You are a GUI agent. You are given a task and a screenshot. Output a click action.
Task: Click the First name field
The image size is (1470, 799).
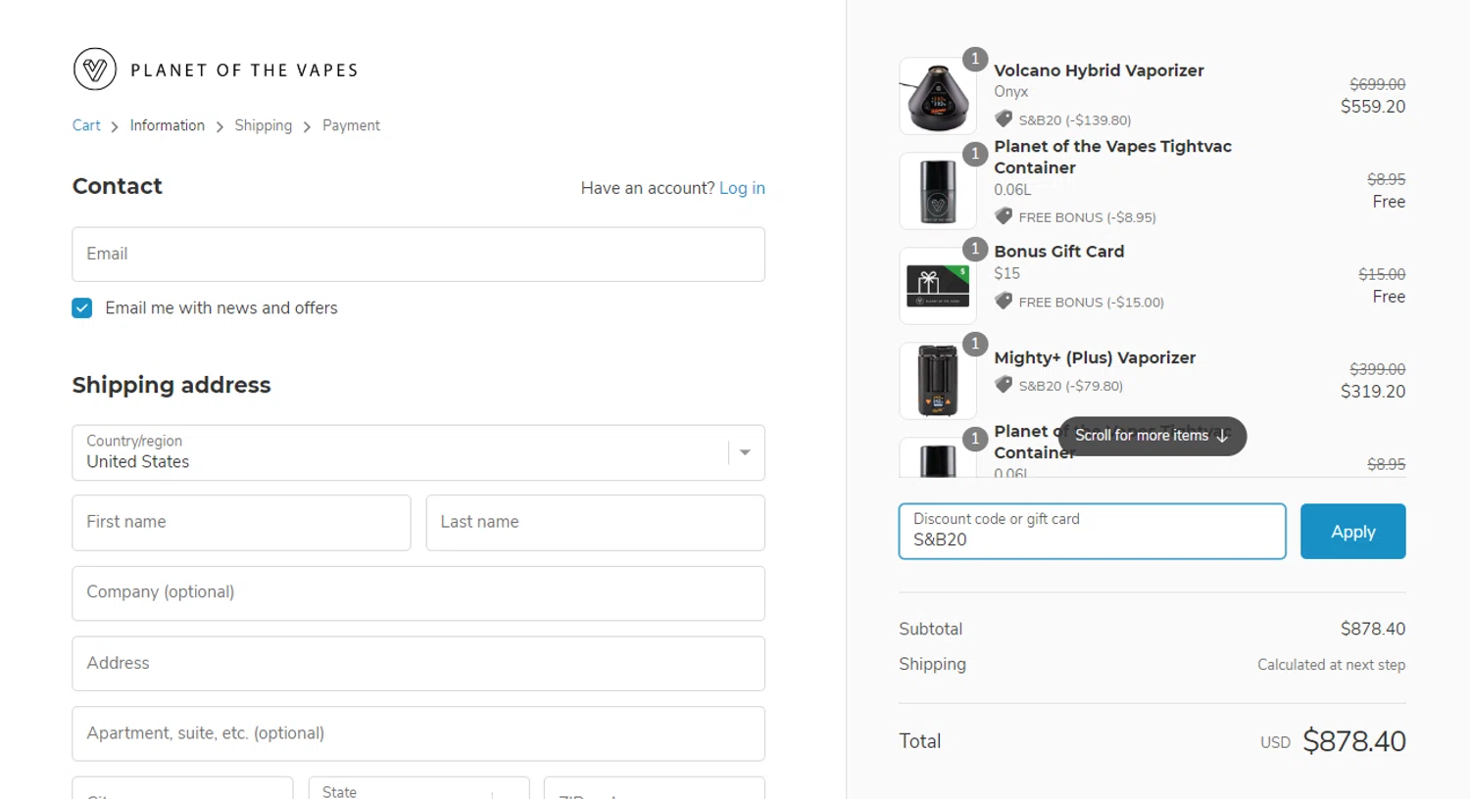click(241, 523)
